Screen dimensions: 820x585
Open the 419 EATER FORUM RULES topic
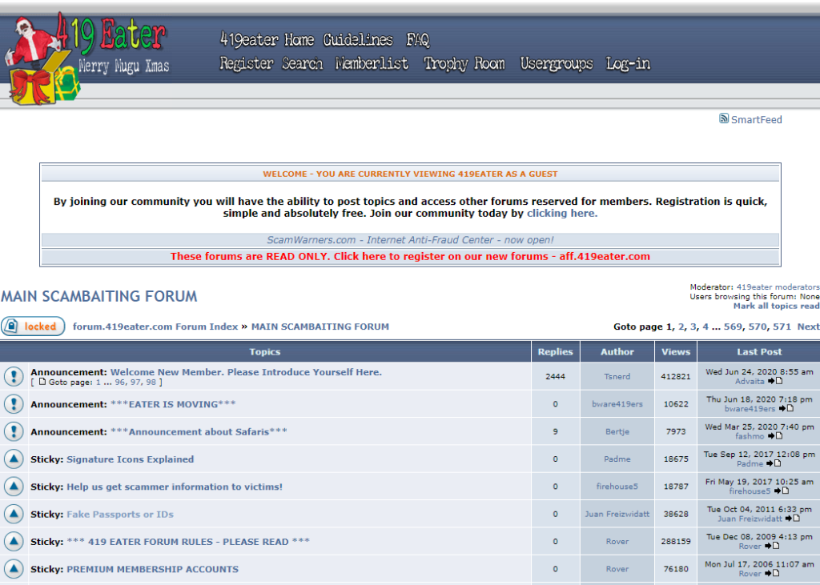coord(188,542)
